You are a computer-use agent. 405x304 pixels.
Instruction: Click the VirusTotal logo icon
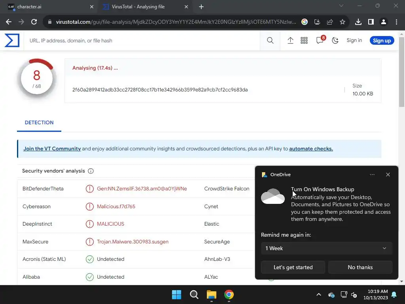click(x=12, y=40)
